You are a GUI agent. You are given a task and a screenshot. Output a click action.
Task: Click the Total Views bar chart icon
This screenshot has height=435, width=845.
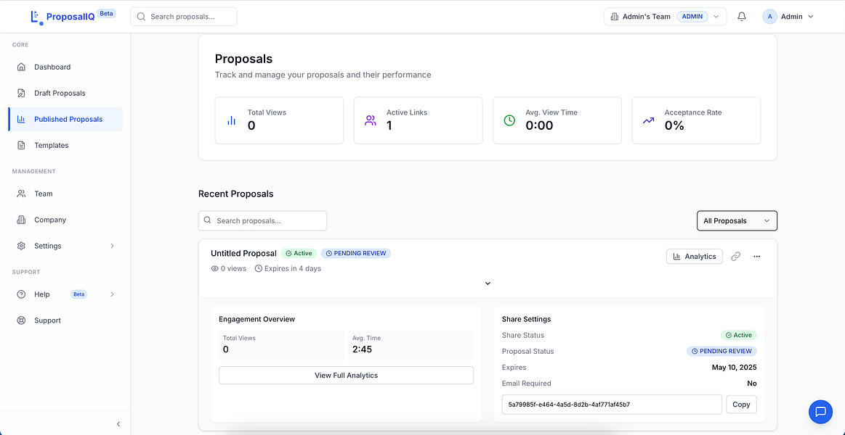[231, 120]
